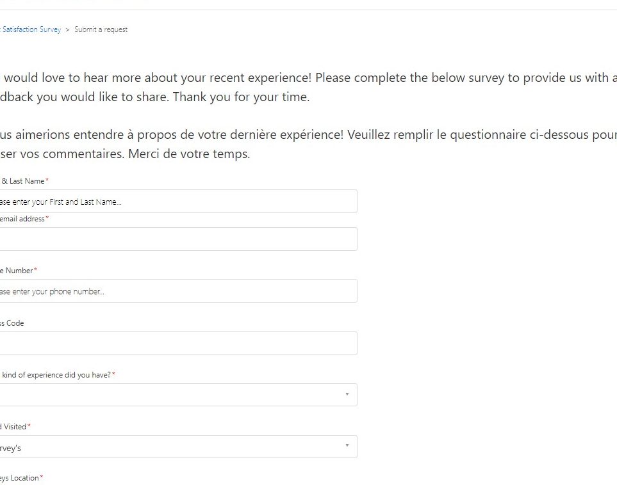Open the kind of experience dropdown
Viewport: 617px width, 485px height.
click(x=173, y=395)
